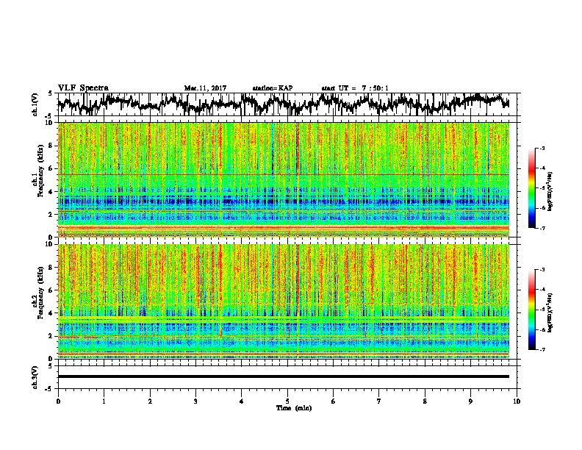Click the time-axis tick label "1"
Viewport: 582px width, 450px height.
point(104,401)
